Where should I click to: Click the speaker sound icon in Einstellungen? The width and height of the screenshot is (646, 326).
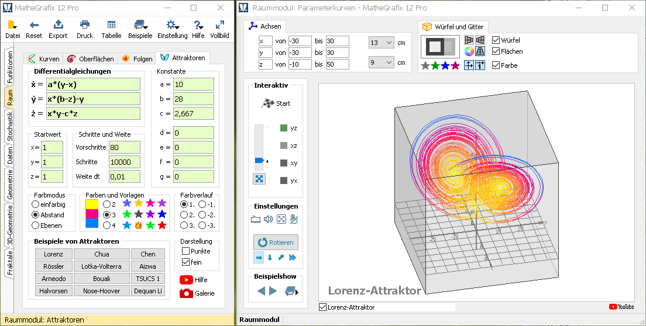(x=268, y=219)
